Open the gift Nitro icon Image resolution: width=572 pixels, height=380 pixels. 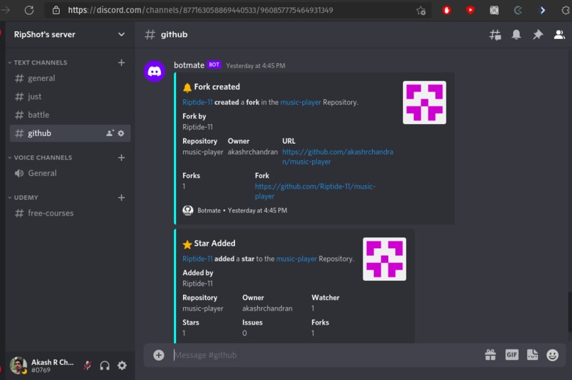pyautogui.click(x=490, y=354)
